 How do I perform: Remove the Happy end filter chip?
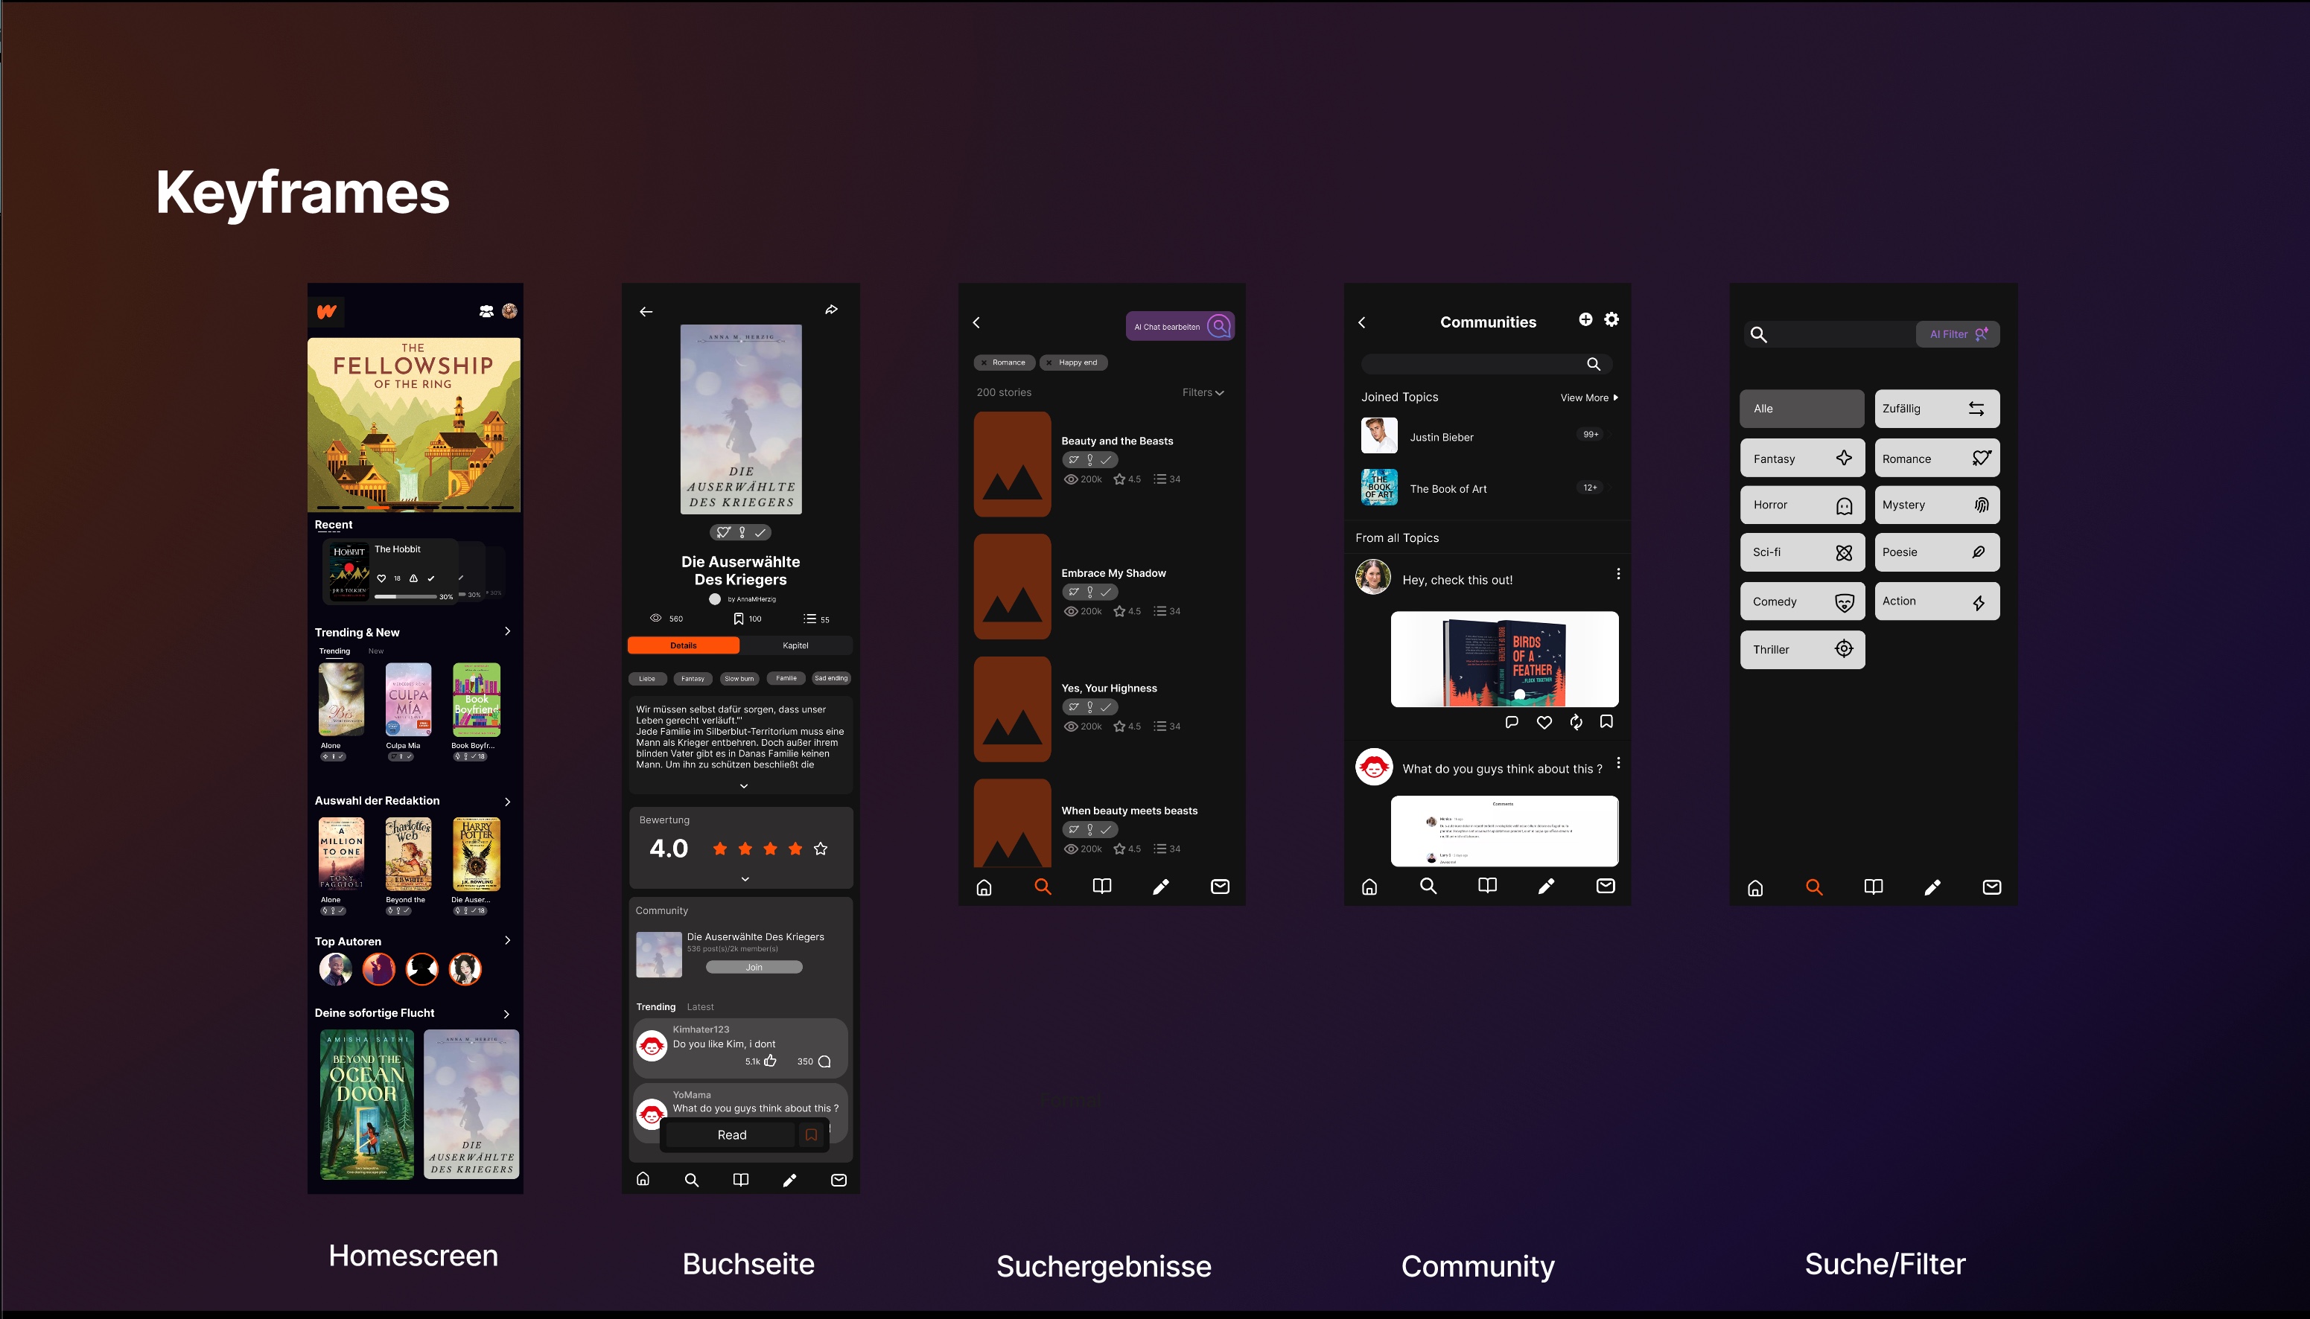coord(1049,363)
